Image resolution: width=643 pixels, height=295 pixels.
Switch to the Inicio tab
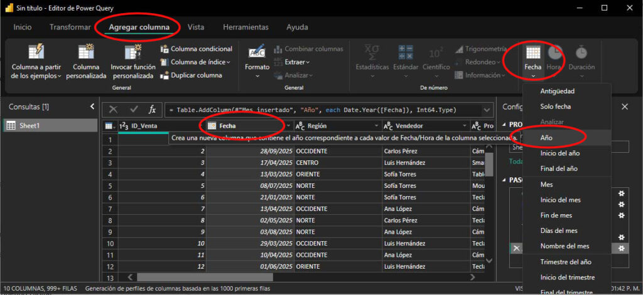pyautogui.click(x=22, y=28)
